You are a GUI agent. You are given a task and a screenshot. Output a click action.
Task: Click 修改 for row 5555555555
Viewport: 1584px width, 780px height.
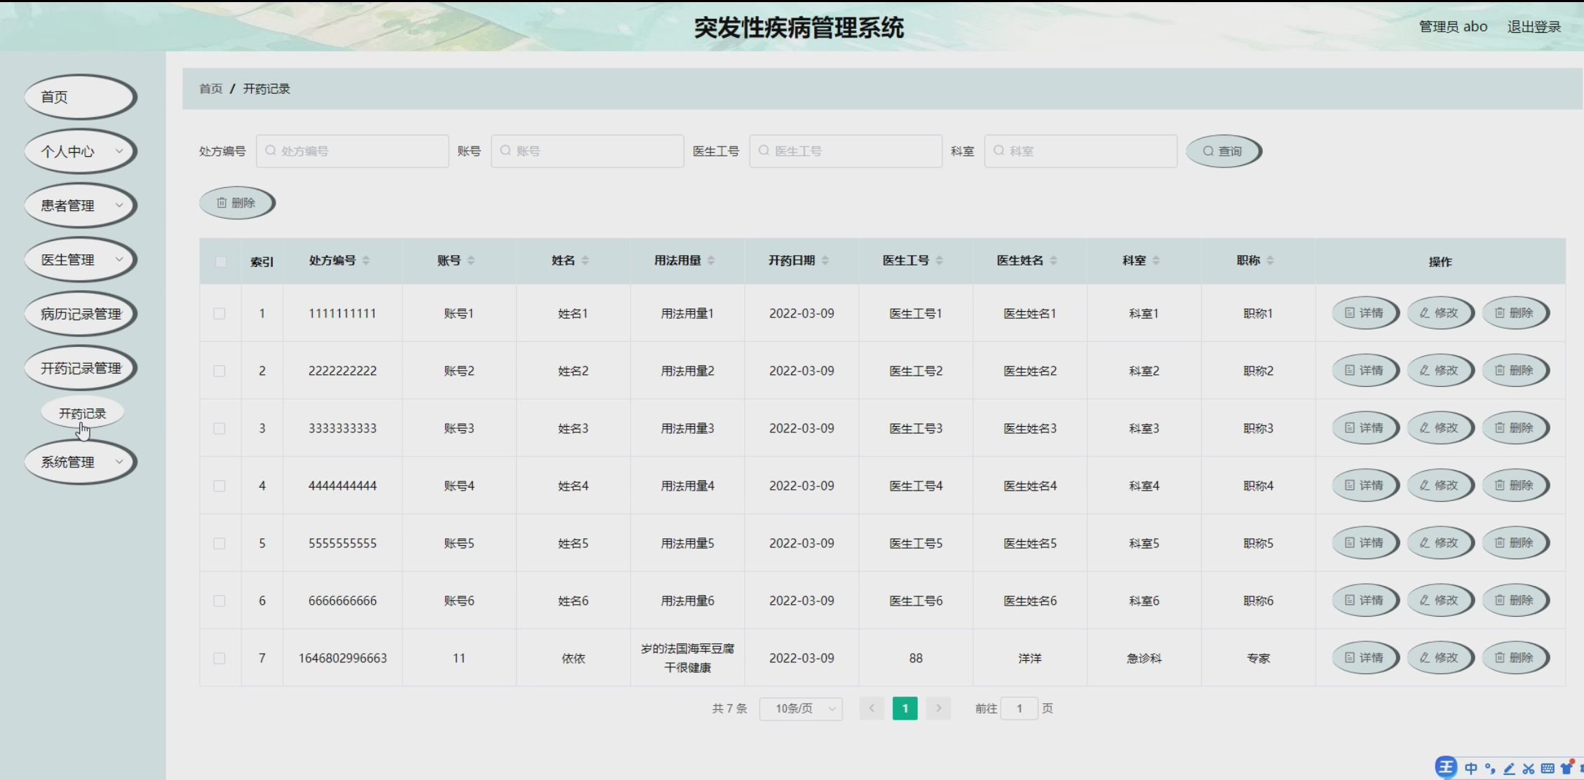[1440, 543]
